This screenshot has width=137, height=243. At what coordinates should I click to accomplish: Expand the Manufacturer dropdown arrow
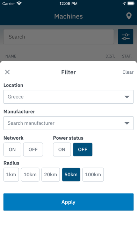coord(127,123)
